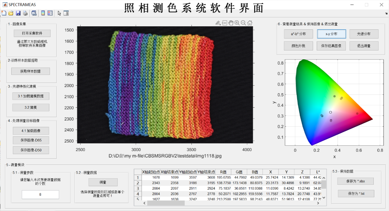The width and height of the screenshot is (389, 211).
Task: Click the cell with value 110.9388
Action: pyautogui.click(x=255, y=188)
